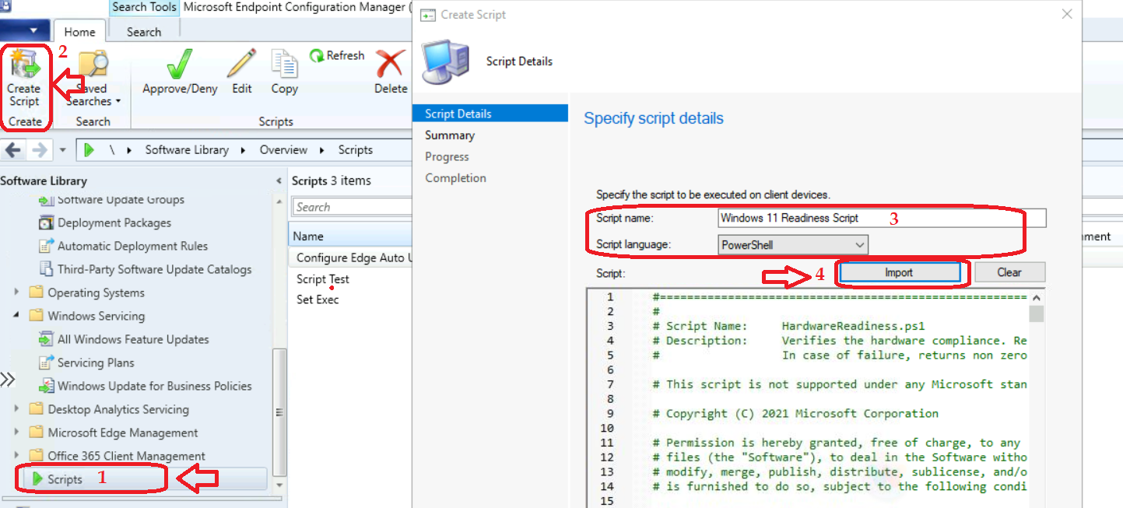
Task: Switch to the Search tab
Action: pyautogui.click(x=143, y=31)
